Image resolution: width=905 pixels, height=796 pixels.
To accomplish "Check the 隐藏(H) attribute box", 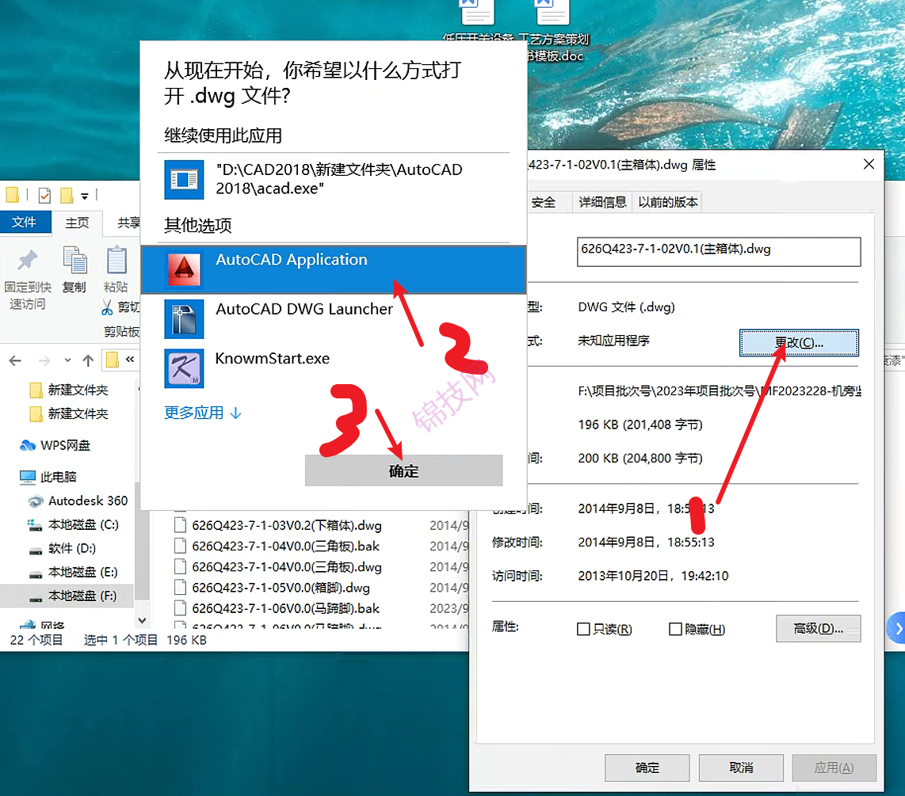I will (x=674, y=628).
